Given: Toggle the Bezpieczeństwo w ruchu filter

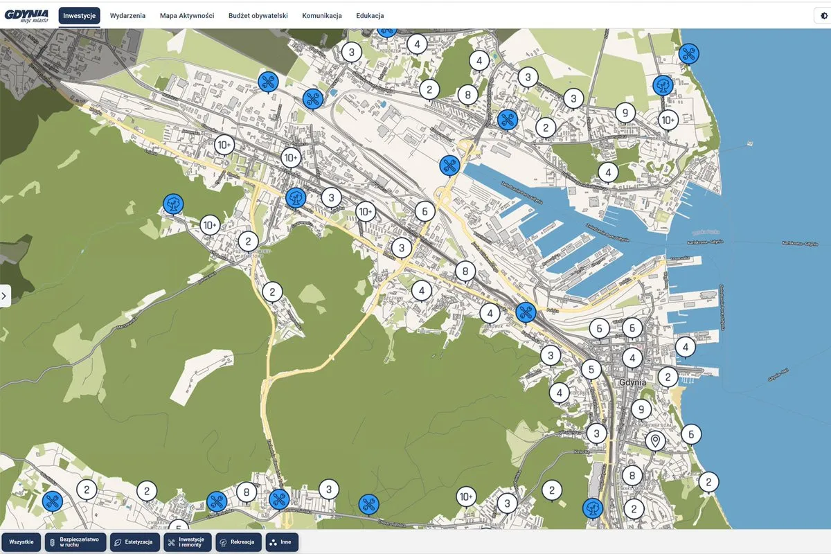Looking at the screenshot, I should 75,542.
